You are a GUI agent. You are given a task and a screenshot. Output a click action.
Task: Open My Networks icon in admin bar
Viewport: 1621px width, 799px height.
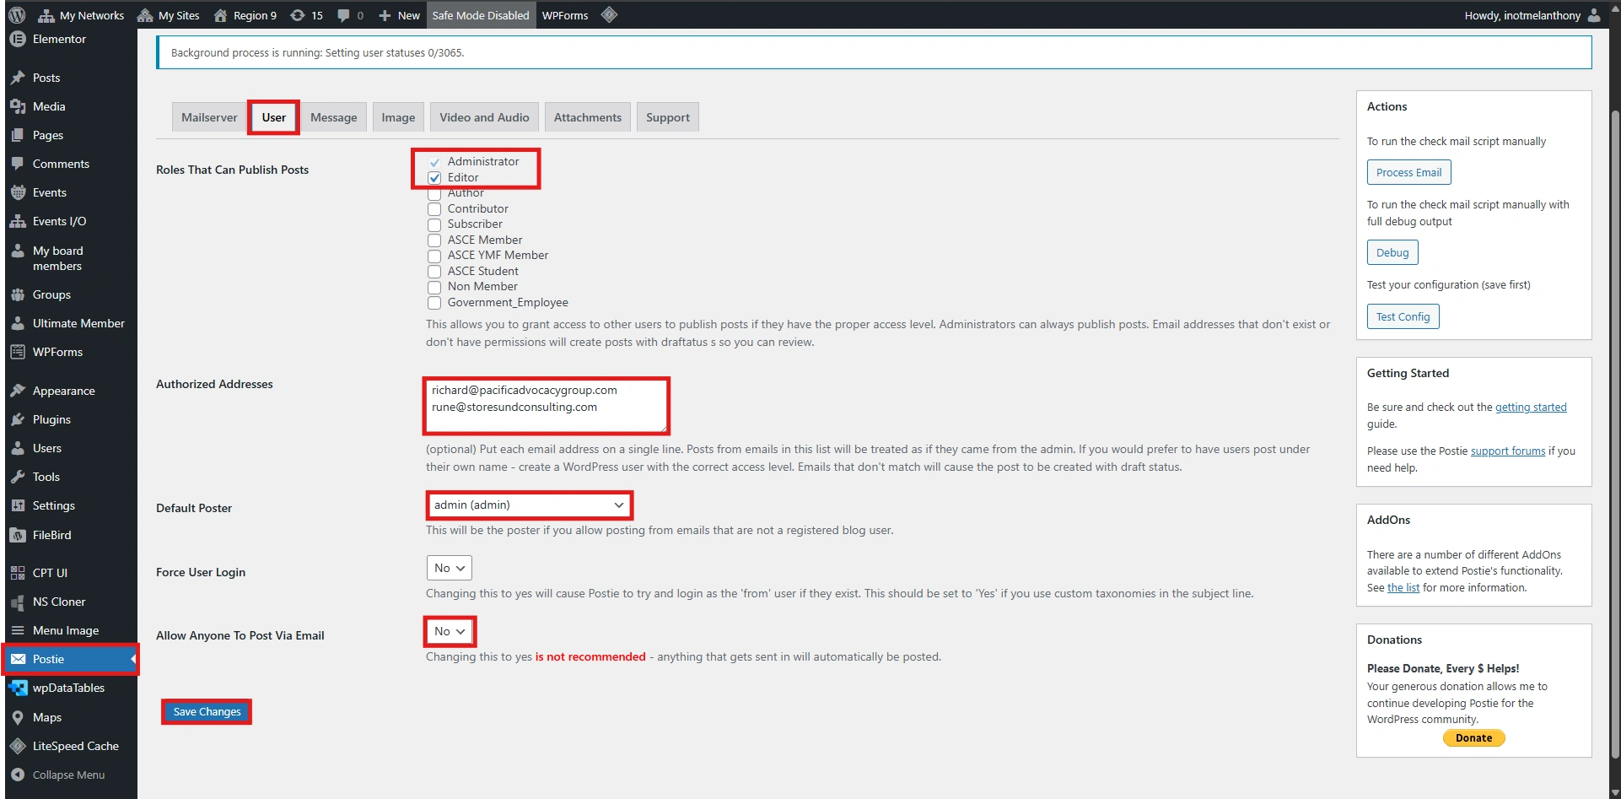pyautogui.click(x=46, y=15)
